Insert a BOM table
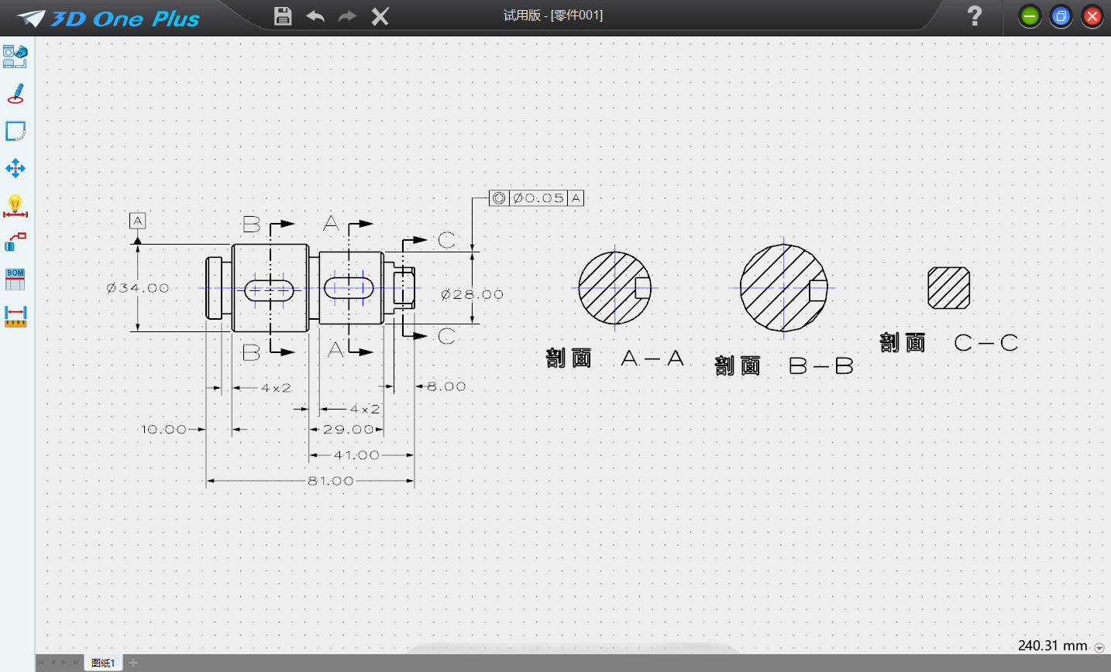This screenshot has width=1111, height=672. (15, 279)
